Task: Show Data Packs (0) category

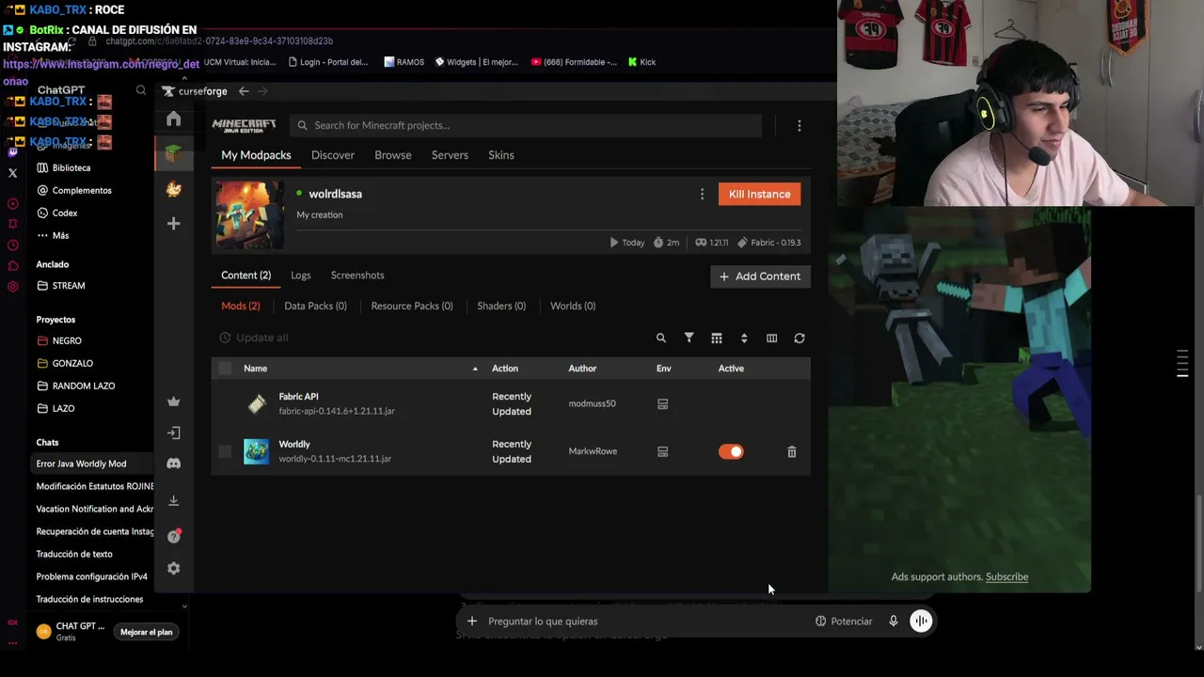Action: [x=316, y=307]
